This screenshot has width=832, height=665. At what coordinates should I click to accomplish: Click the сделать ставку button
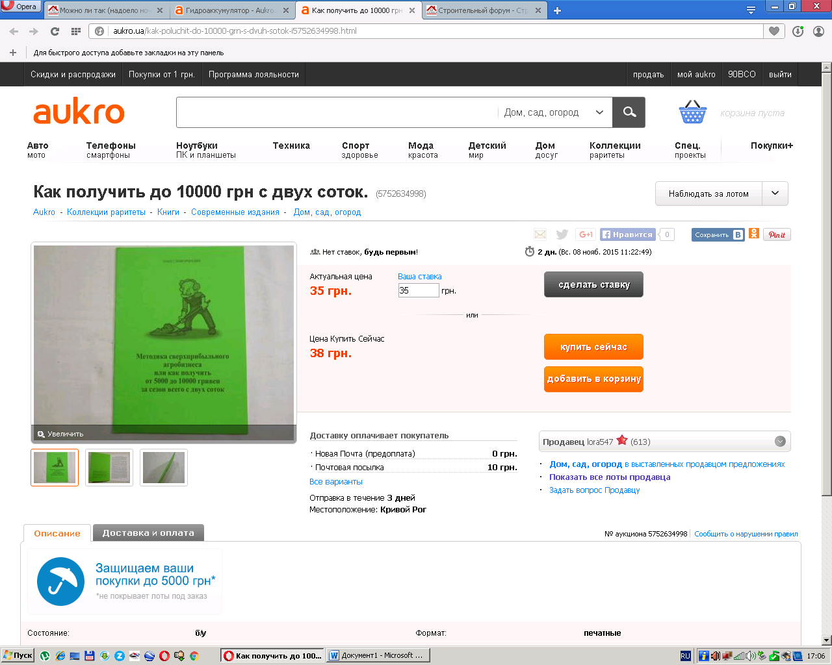point(593,284)
